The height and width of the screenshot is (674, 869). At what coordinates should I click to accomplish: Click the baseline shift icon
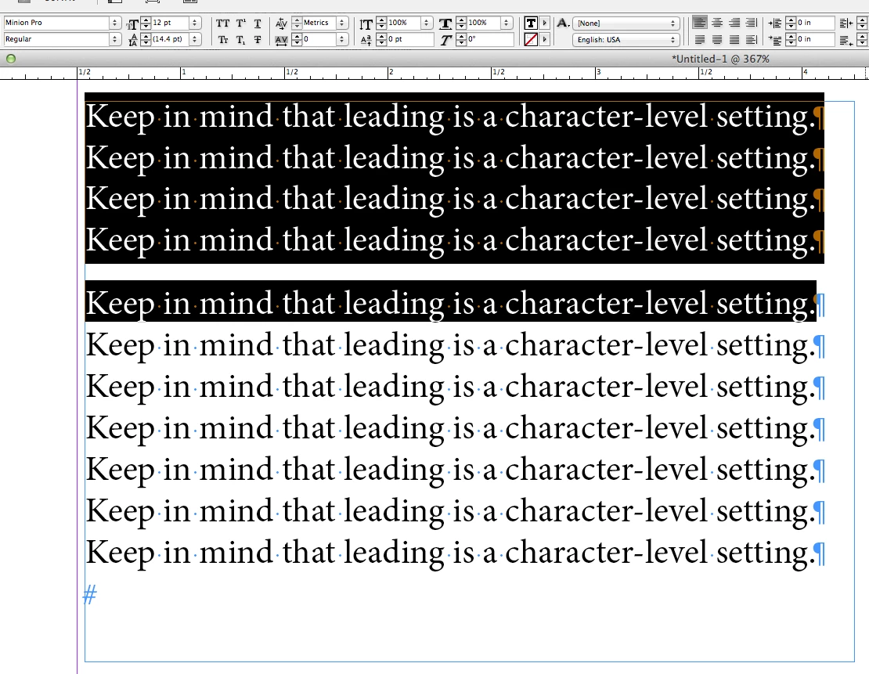[x=366, y=40]
